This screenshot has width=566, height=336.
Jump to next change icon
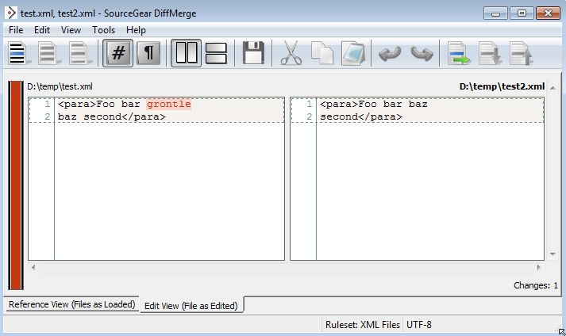coord(490,53)
